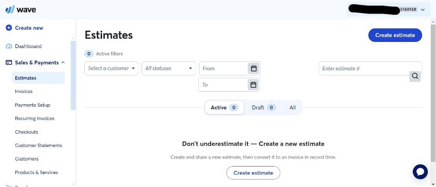The image size is (436, 187).
Task: Open the Select a customer dropdown
Action: (x=112, y=68)
